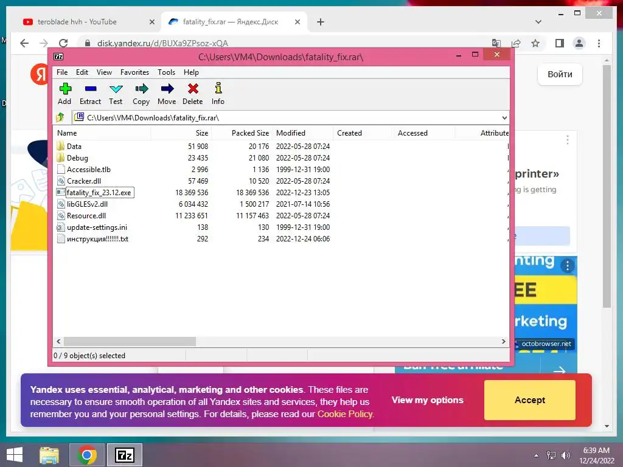The image size is (623, 467).
Task: Click the Move toolbar icon
Action: [x=167, y=89]
